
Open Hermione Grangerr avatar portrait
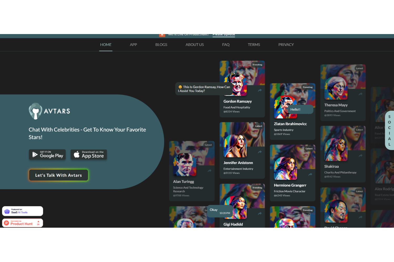286,168
